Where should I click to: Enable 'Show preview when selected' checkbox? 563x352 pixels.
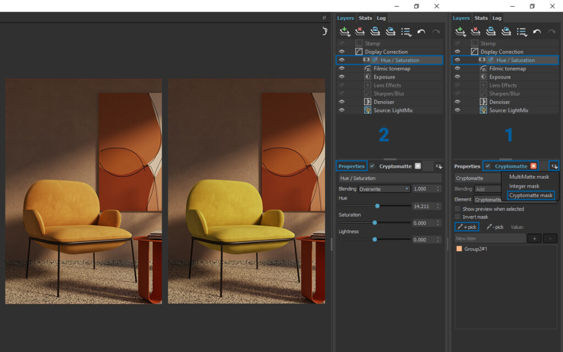pyautogui.click(x=457, y=209)
